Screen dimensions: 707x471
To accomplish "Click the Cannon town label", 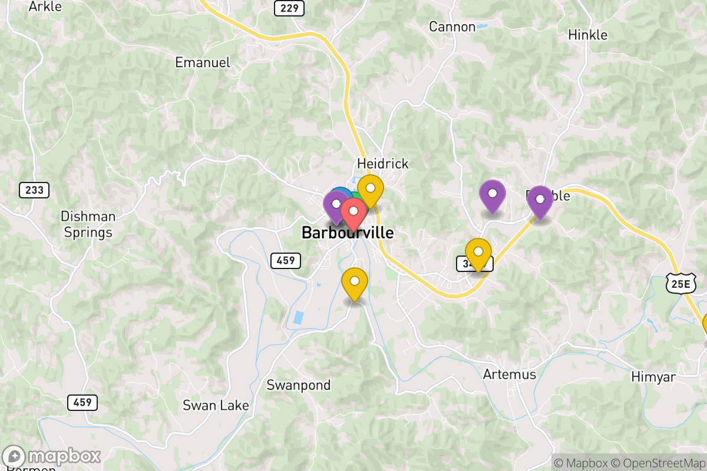I will pos(452,26).
